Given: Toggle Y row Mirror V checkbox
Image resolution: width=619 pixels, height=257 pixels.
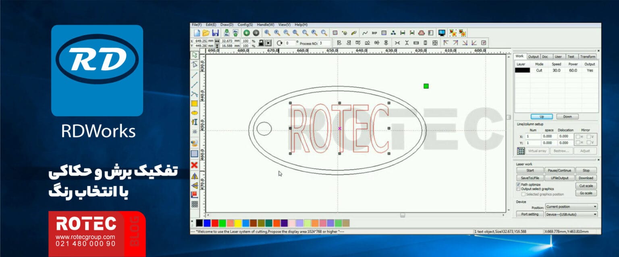Looking at the screenshot, I should (589, 143).
